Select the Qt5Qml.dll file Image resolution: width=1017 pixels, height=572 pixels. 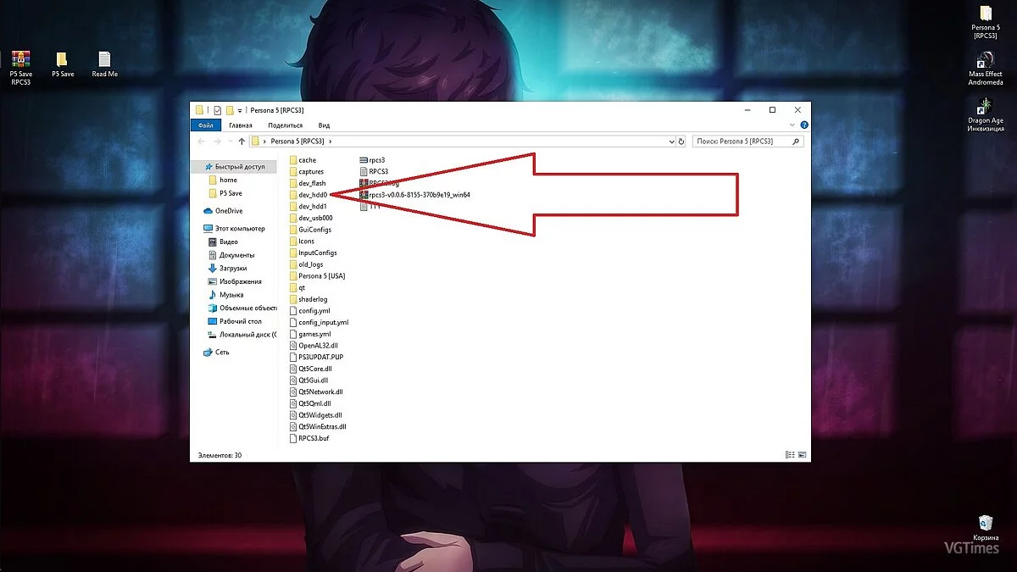309,403
